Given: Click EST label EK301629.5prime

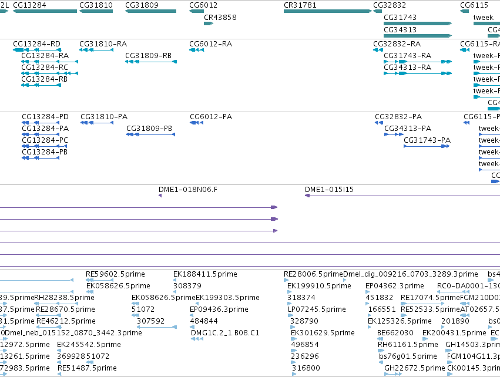Looking at the screenshot, I should point(323,333).
